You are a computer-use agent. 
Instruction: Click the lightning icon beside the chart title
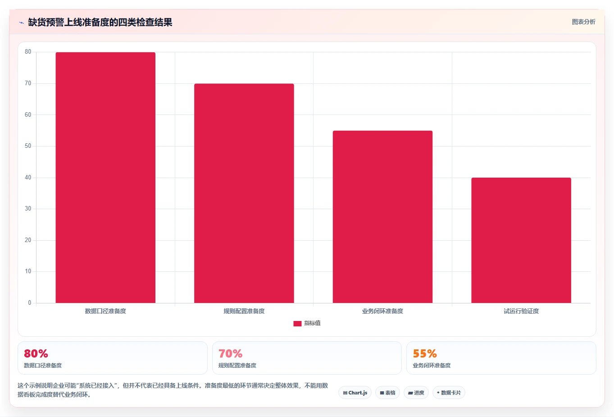21,23
